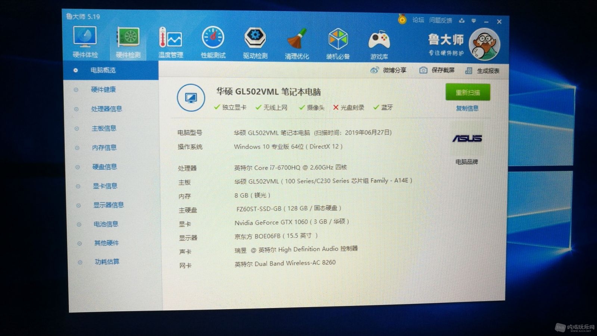Click the 独立显卡 checkmark label

pos(230,107)
